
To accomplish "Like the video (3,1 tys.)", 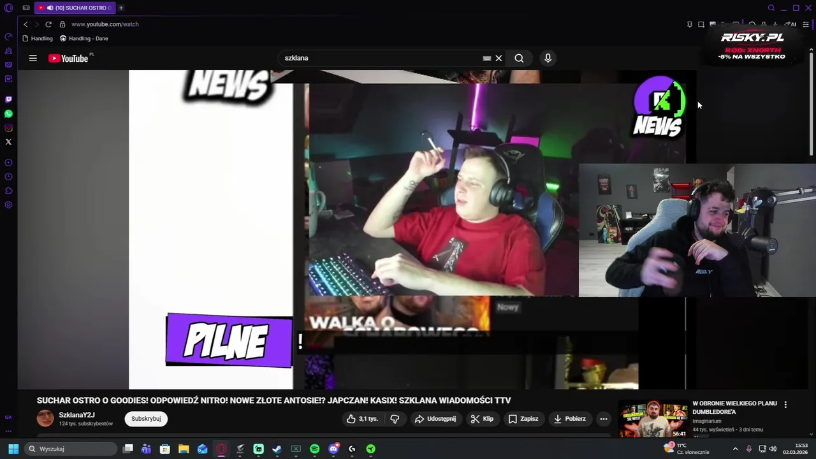I will coord(362,419).
